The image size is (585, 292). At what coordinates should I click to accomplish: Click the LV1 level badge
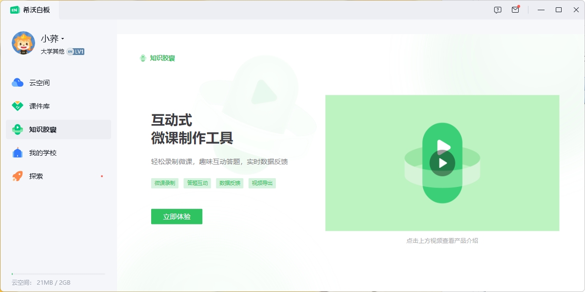pyautogui.click(x=79, y=52)
